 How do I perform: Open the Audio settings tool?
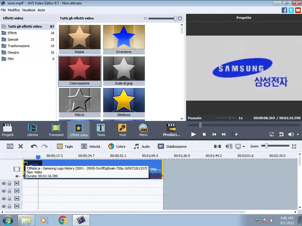(142, 147)
